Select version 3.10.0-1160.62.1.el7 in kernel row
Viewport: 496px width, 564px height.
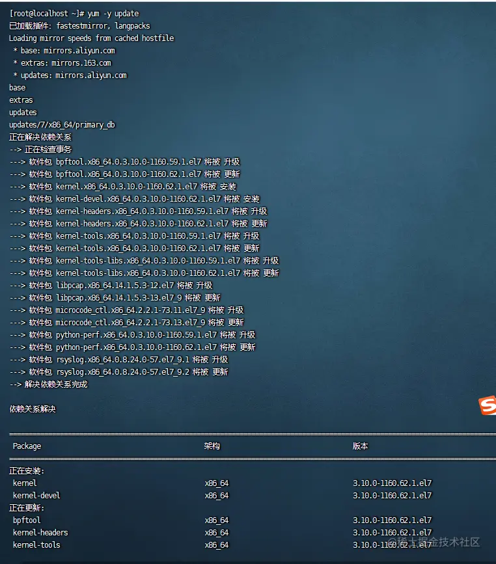392,483
